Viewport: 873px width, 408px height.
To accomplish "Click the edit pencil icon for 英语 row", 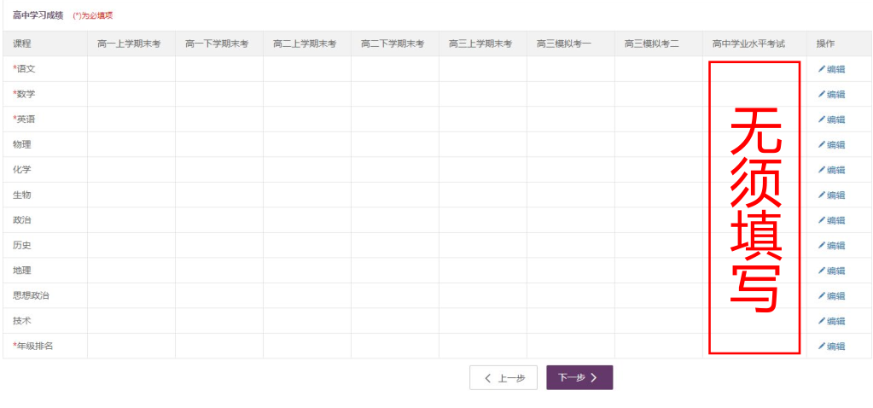I will tap(822, 119).
